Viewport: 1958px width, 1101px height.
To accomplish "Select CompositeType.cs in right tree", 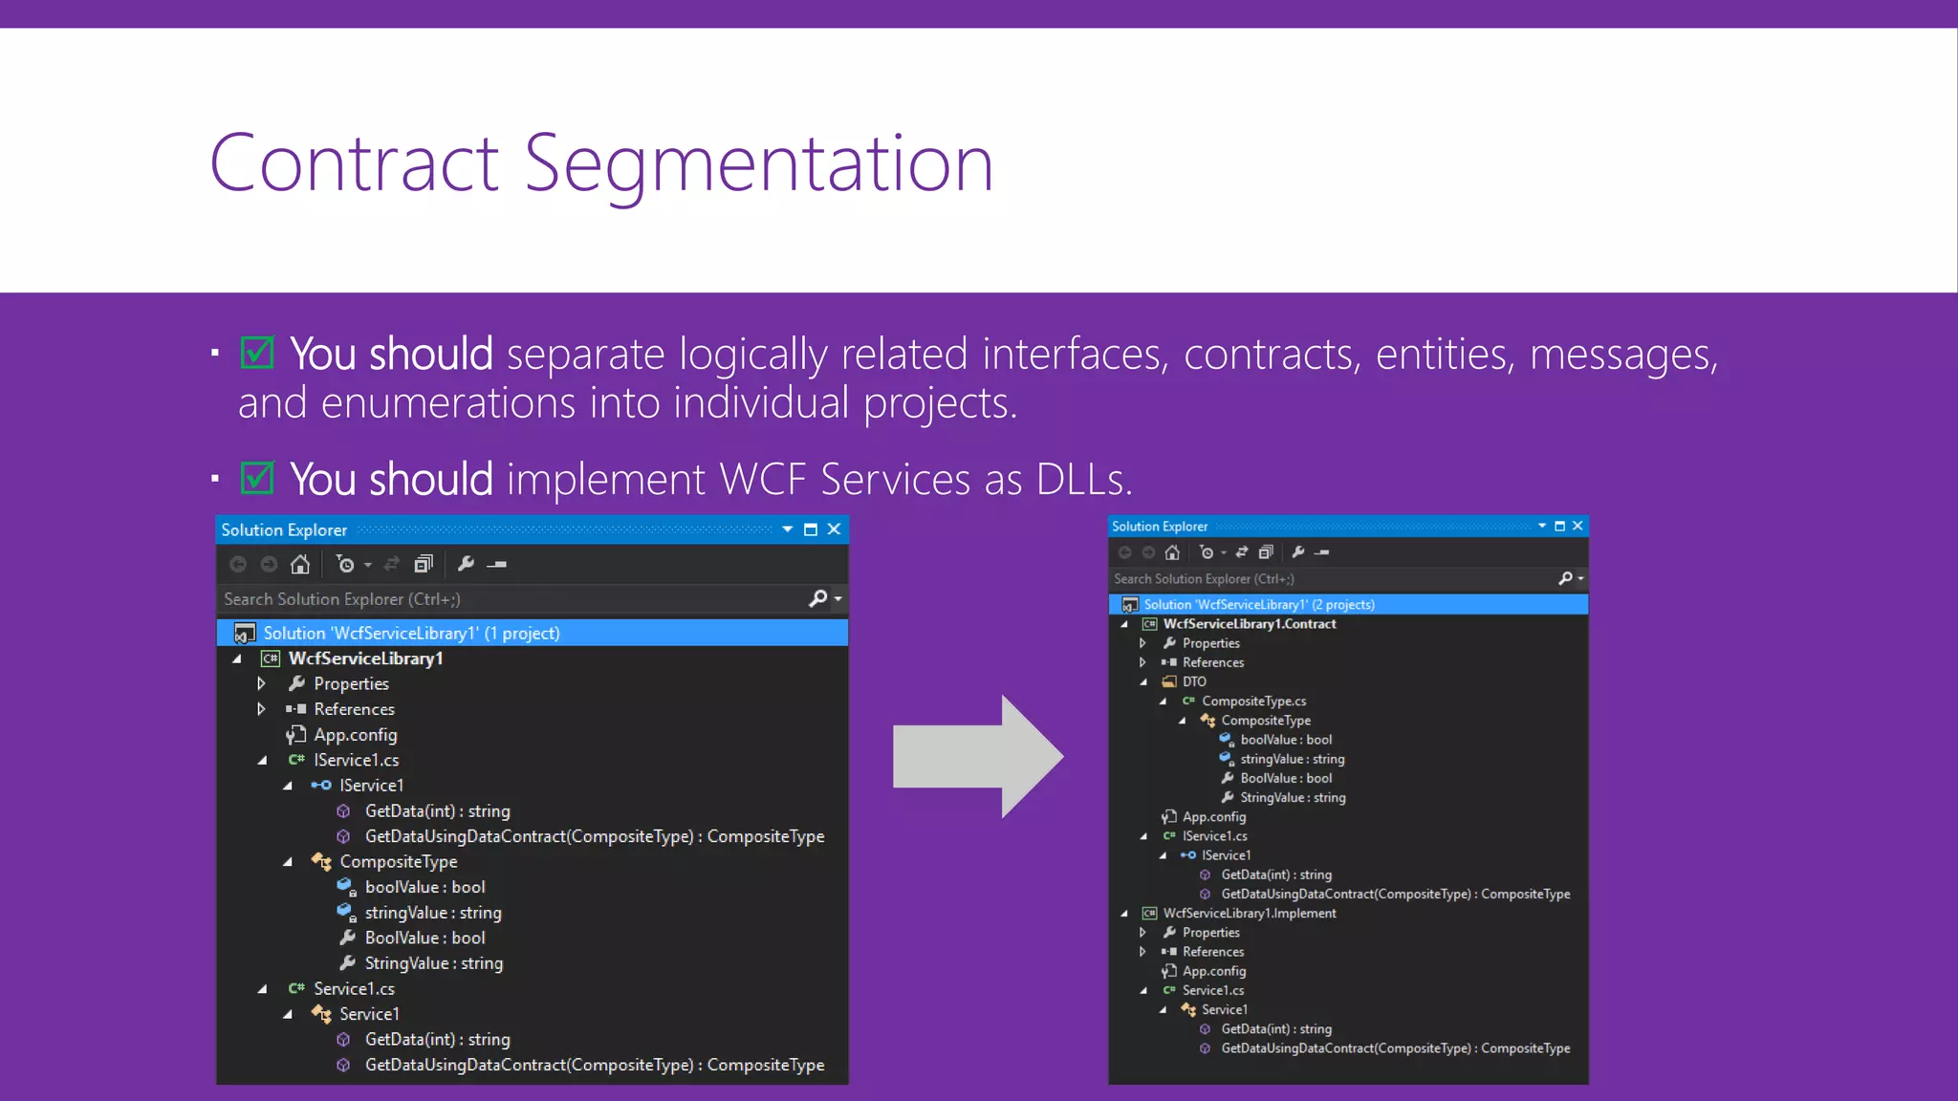I will tap(1253, 702).
